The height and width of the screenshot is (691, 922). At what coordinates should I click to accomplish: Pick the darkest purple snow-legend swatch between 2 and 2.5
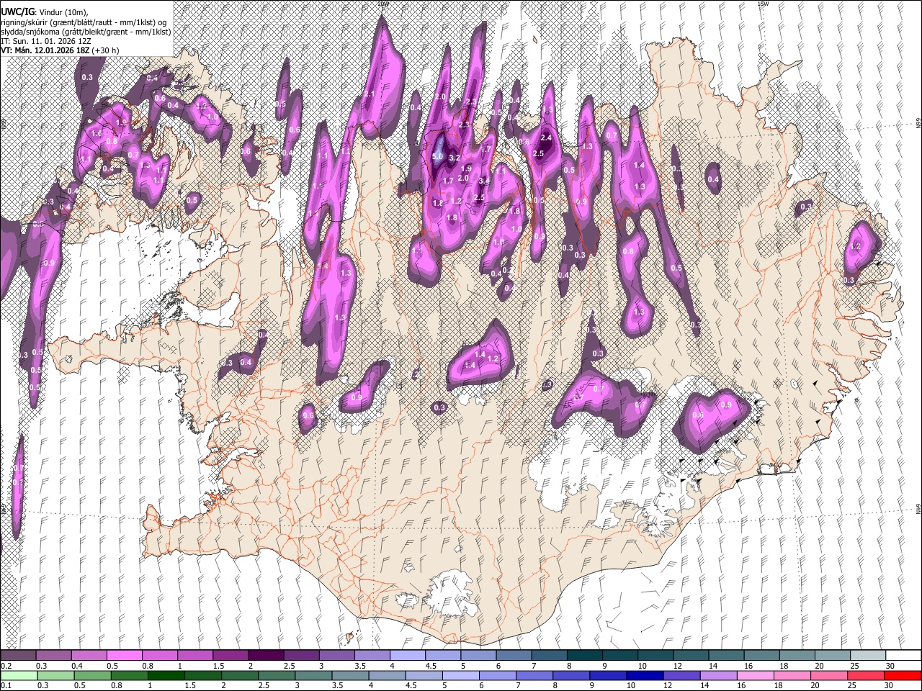coord(266,656)
